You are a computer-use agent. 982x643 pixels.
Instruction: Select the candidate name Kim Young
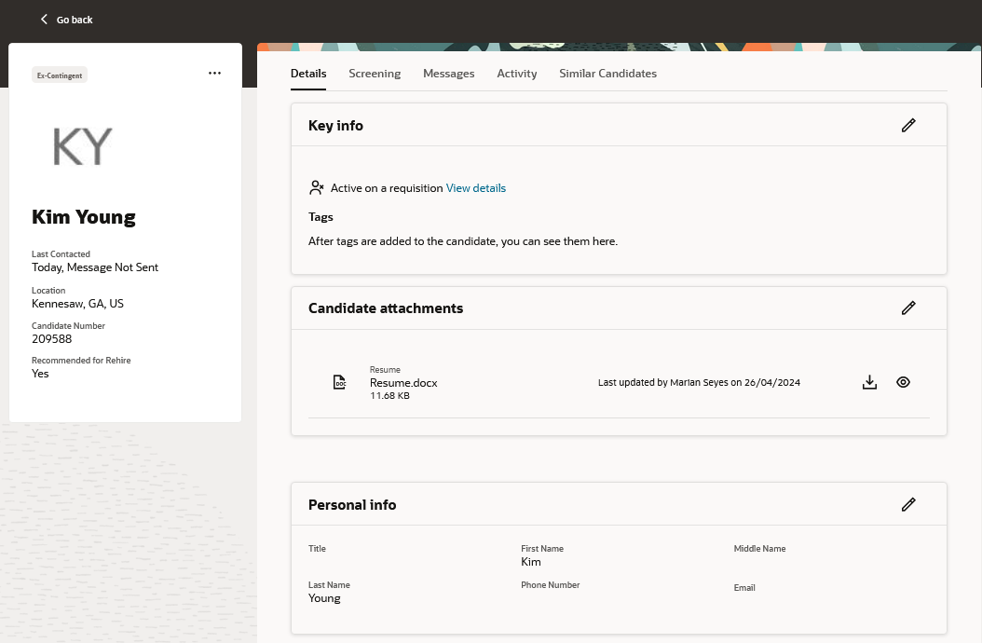click(84, 217)
